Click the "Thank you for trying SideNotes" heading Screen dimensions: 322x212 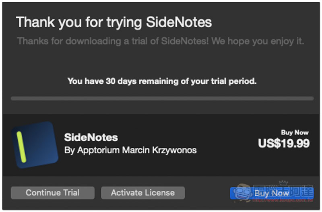(114, 22)
